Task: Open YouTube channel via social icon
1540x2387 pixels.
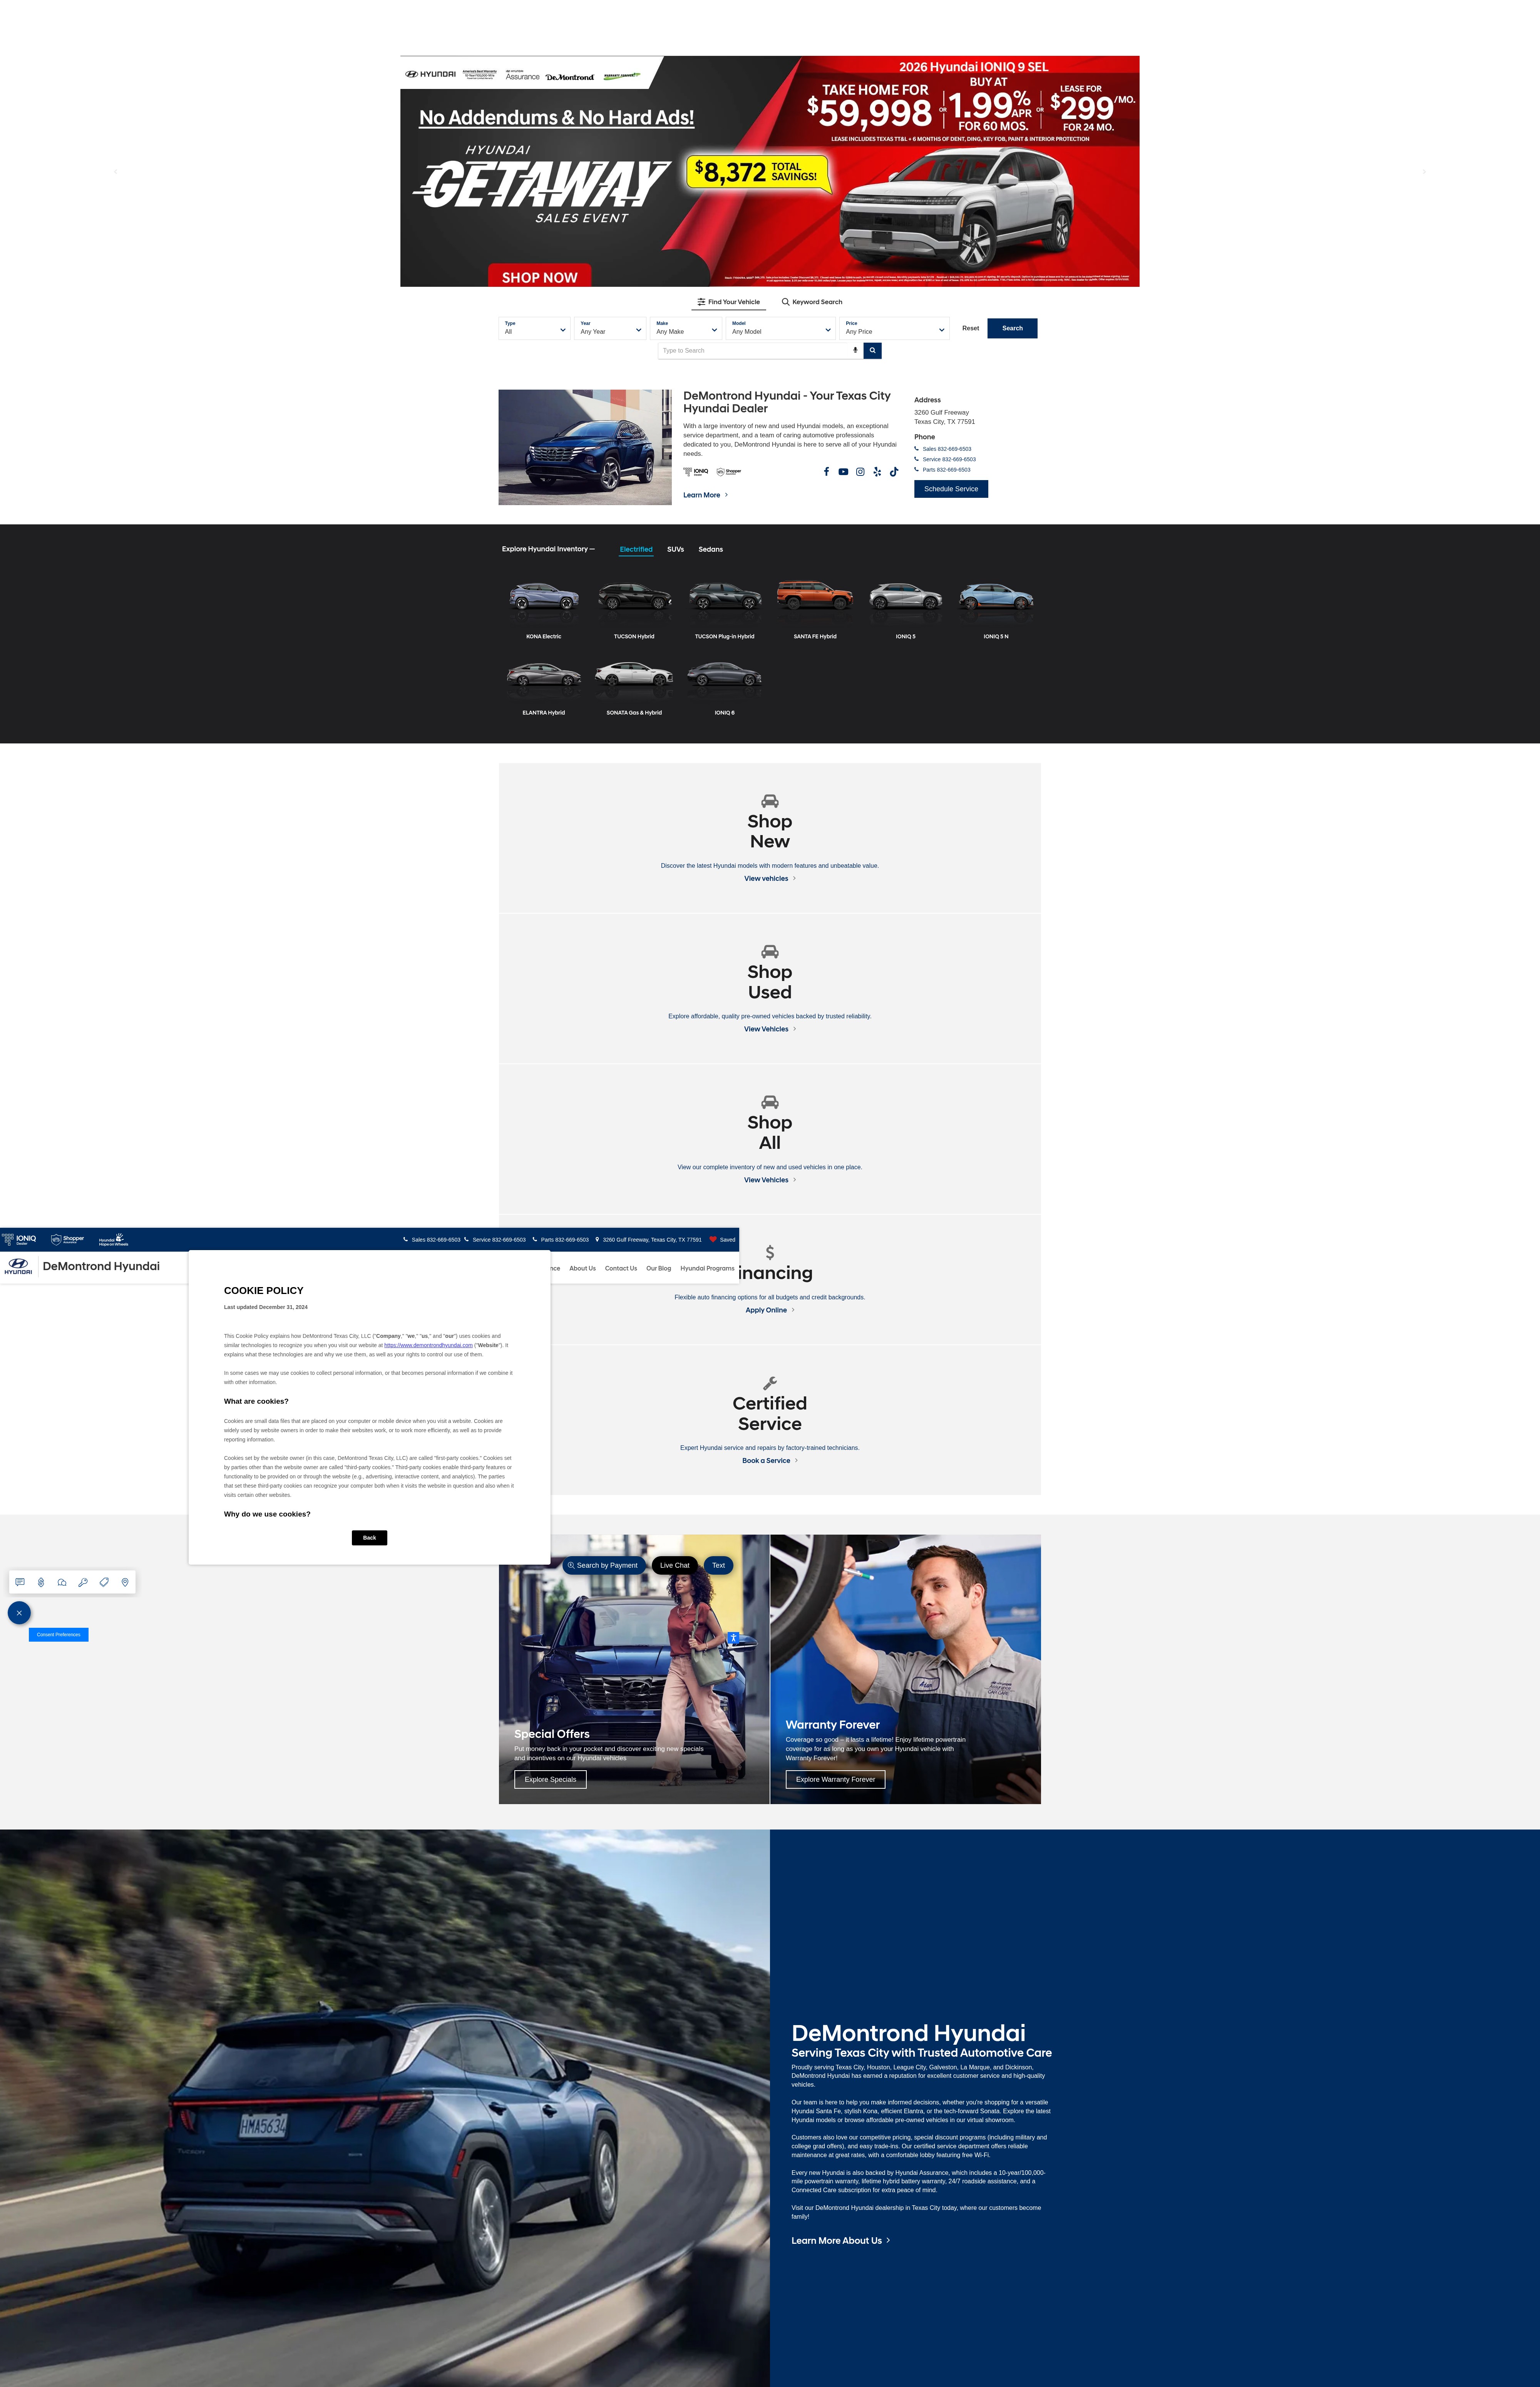Action: [843, 472]
